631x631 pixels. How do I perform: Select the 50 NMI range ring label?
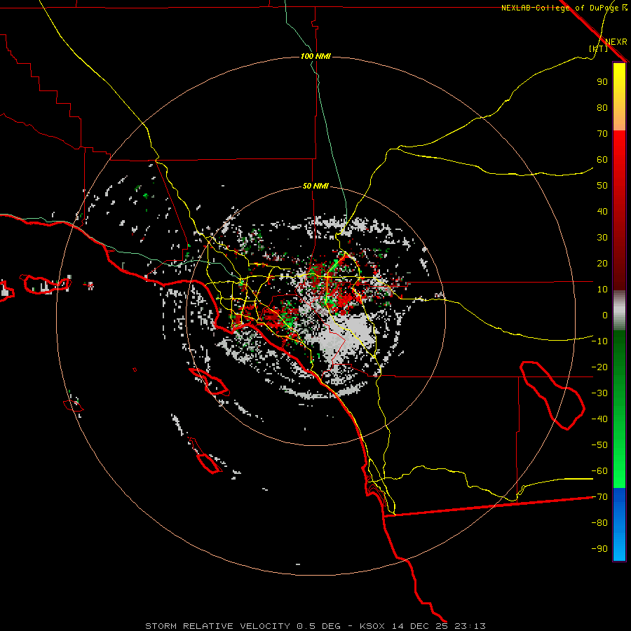pyautogui.click(x=315, y=186)
